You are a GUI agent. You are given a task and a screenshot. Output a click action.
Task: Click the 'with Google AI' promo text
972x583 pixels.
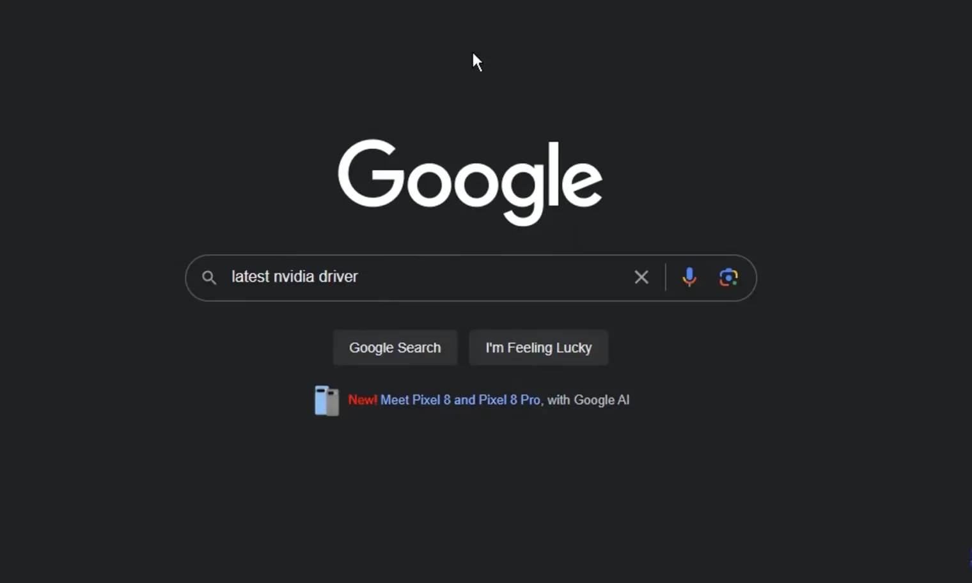coord(588,400)
